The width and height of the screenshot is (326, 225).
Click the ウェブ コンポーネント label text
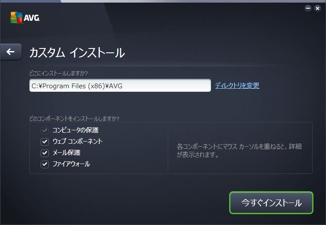(77, 141)
